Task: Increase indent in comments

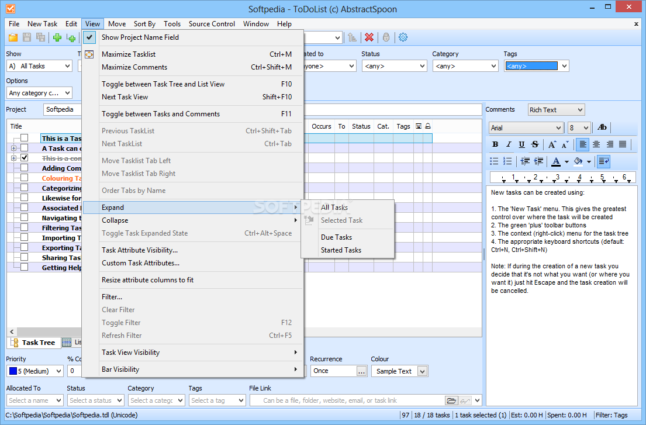Action: click(x=538, y=161)
